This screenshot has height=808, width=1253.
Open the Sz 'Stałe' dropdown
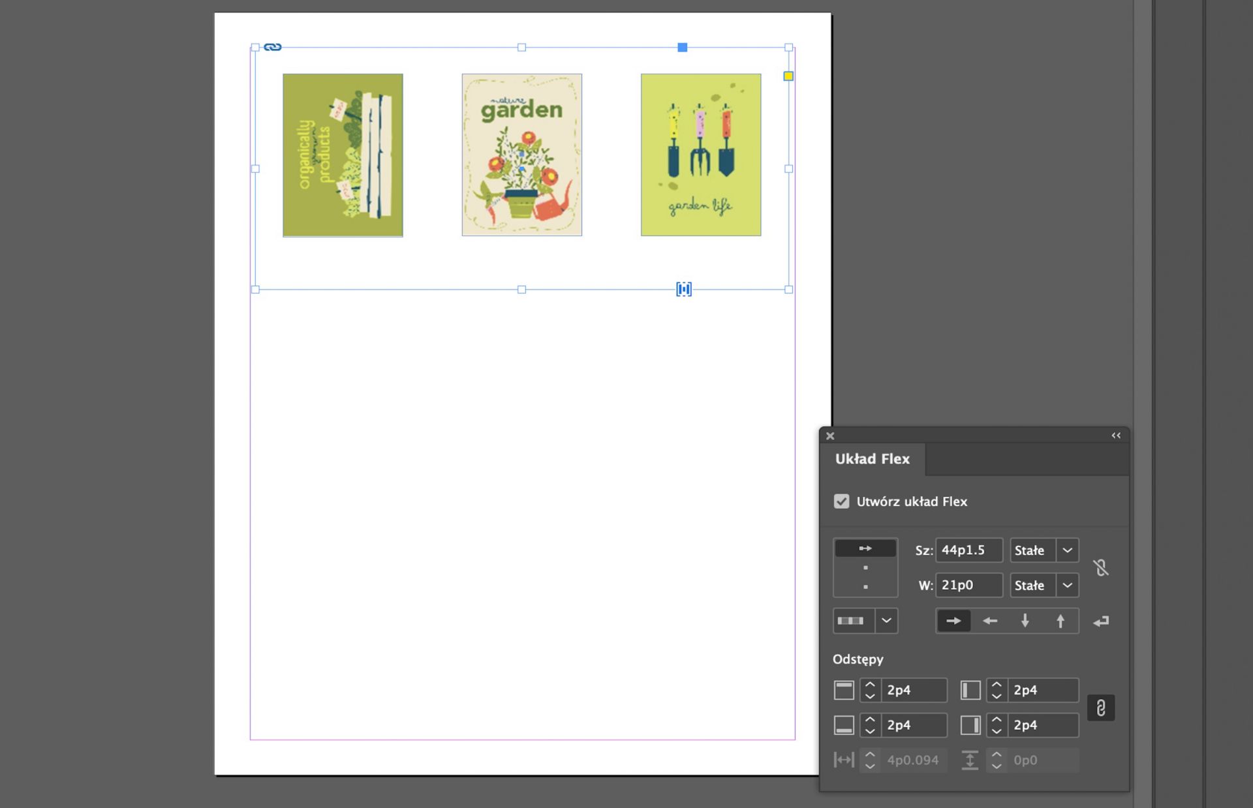click(x=1067, y=550)
